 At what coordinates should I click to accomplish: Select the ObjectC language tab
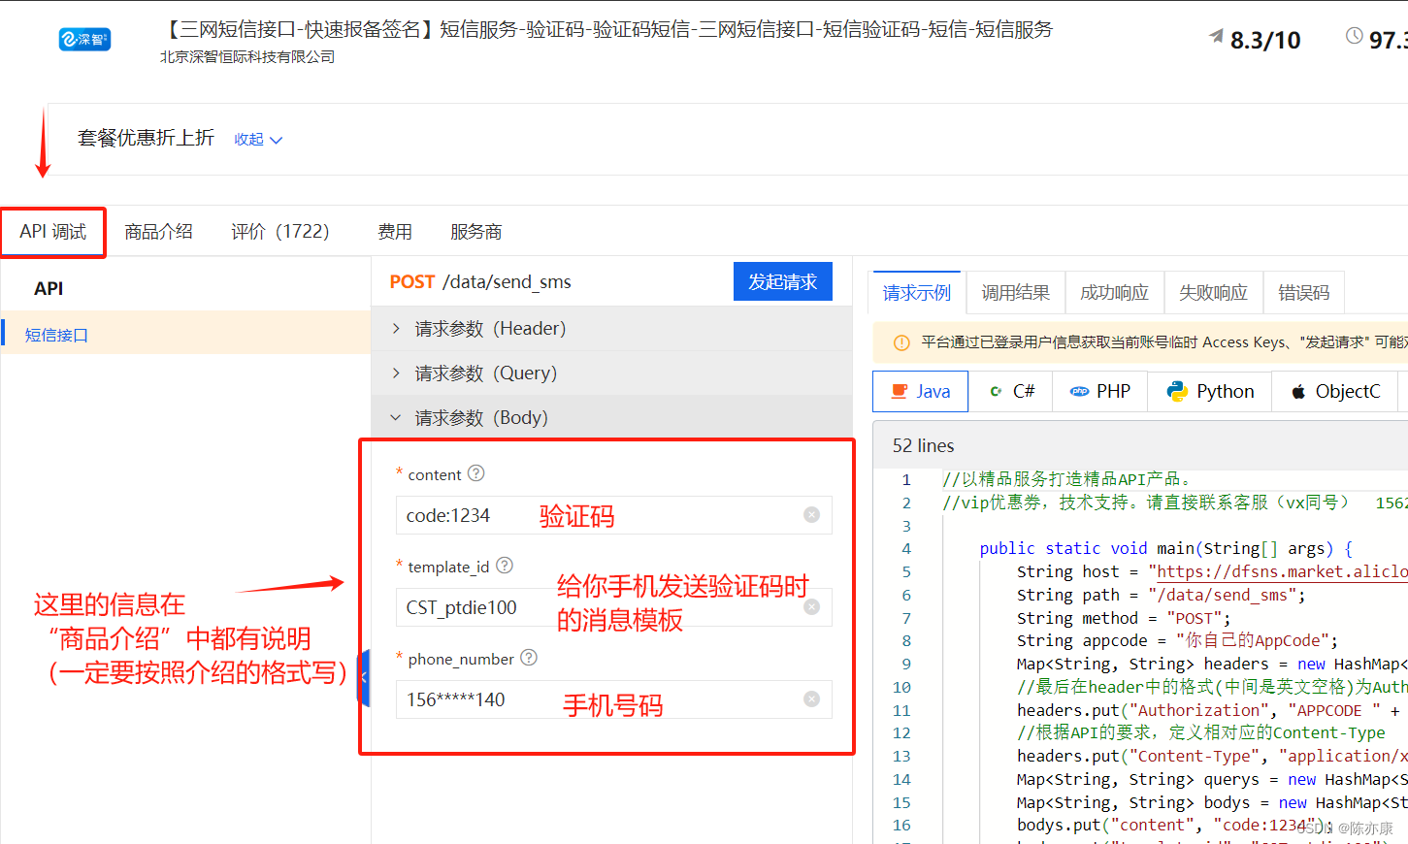[1335, 391]
